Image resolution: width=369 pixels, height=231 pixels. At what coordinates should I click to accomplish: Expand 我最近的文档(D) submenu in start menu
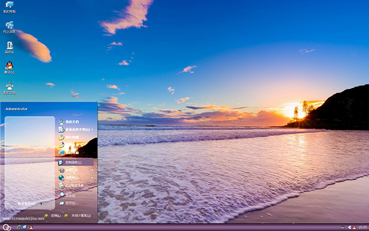(75, 129)
